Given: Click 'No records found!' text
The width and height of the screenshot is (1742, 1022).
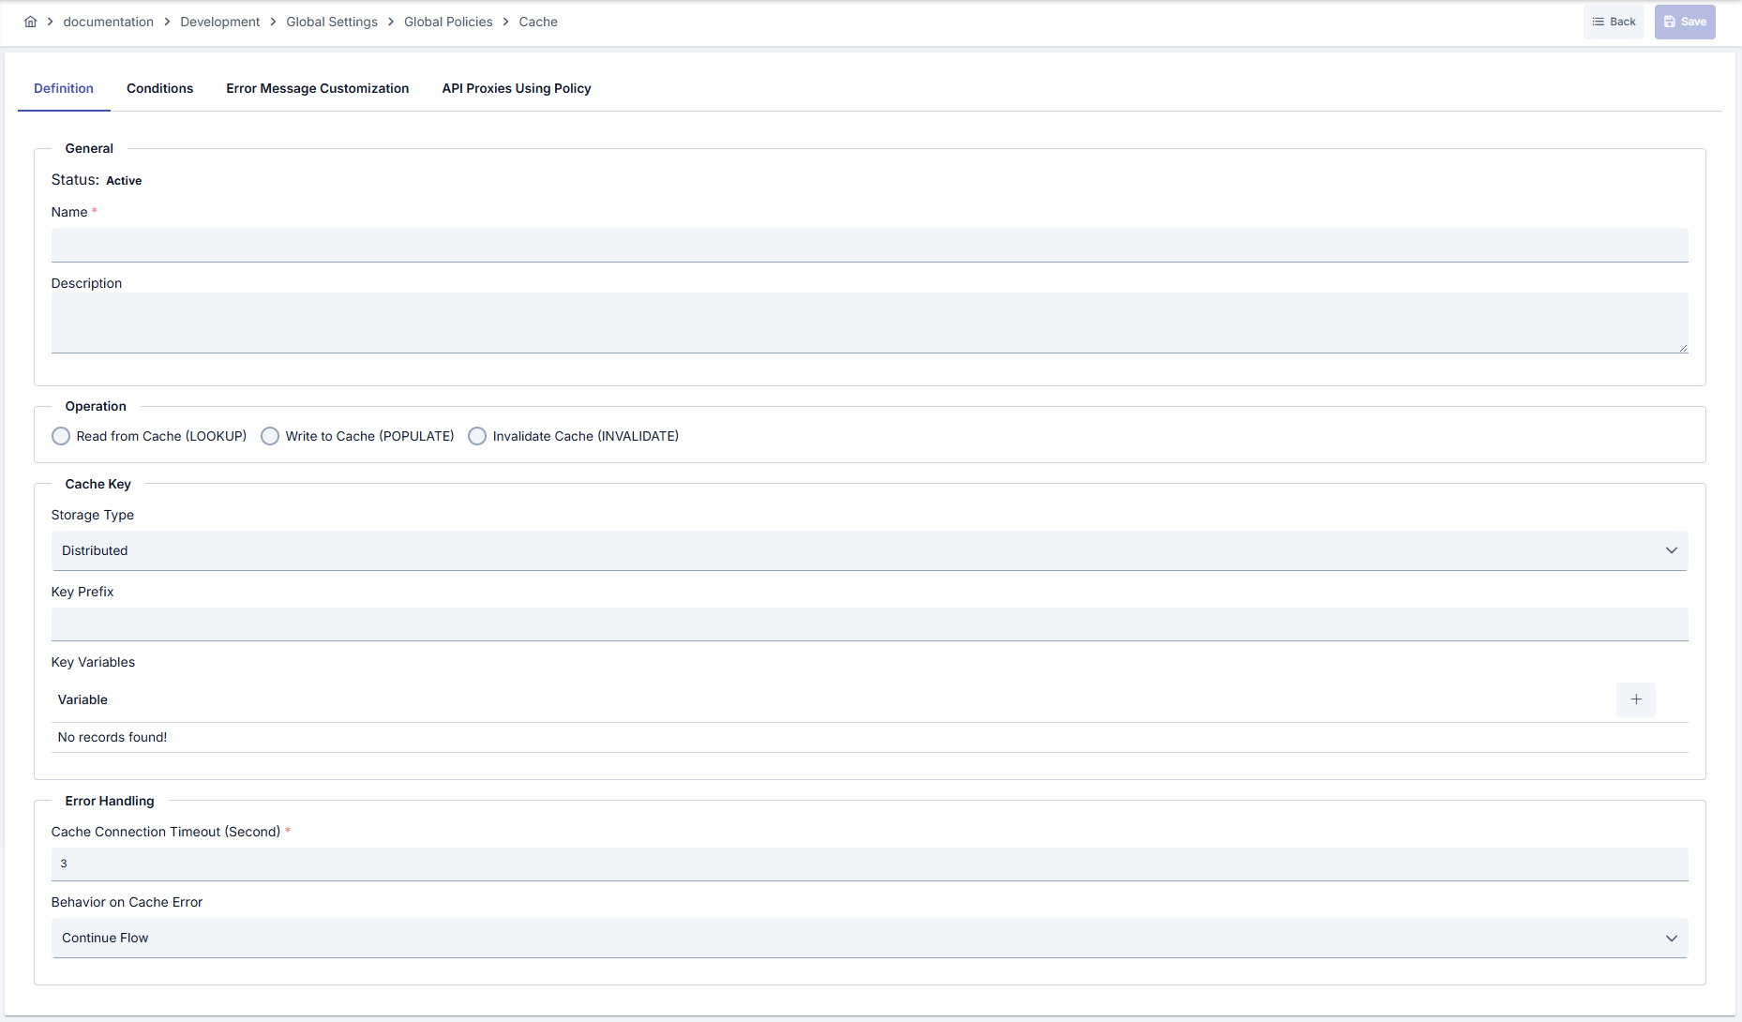Looking at the screenshot, I should click(x=113, y=737).
